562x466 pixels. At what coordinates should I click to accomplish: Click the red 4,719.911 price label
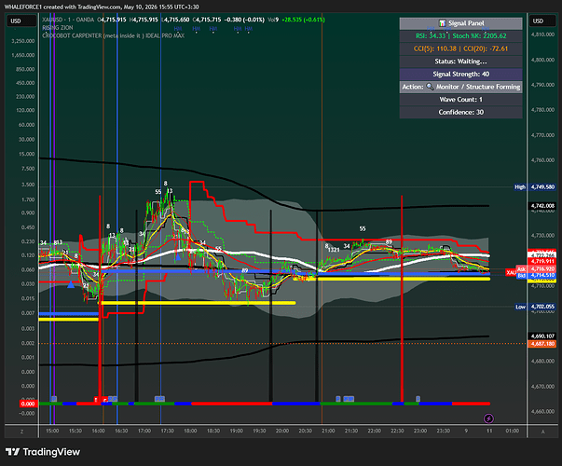pyautogui.click(x=542, y=261)
